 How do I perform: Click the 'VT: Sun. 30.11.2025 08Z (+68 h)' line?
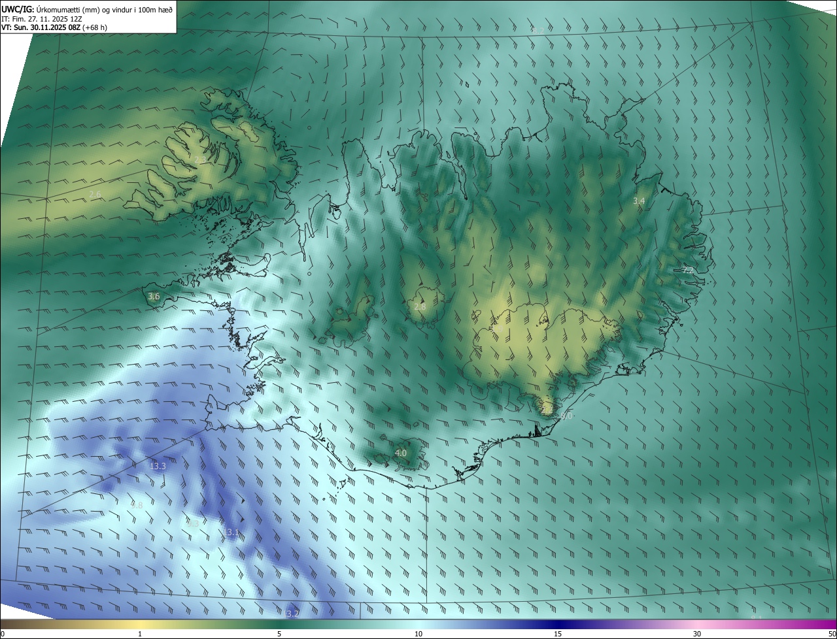pyautogui.click(x=54, y=27)
